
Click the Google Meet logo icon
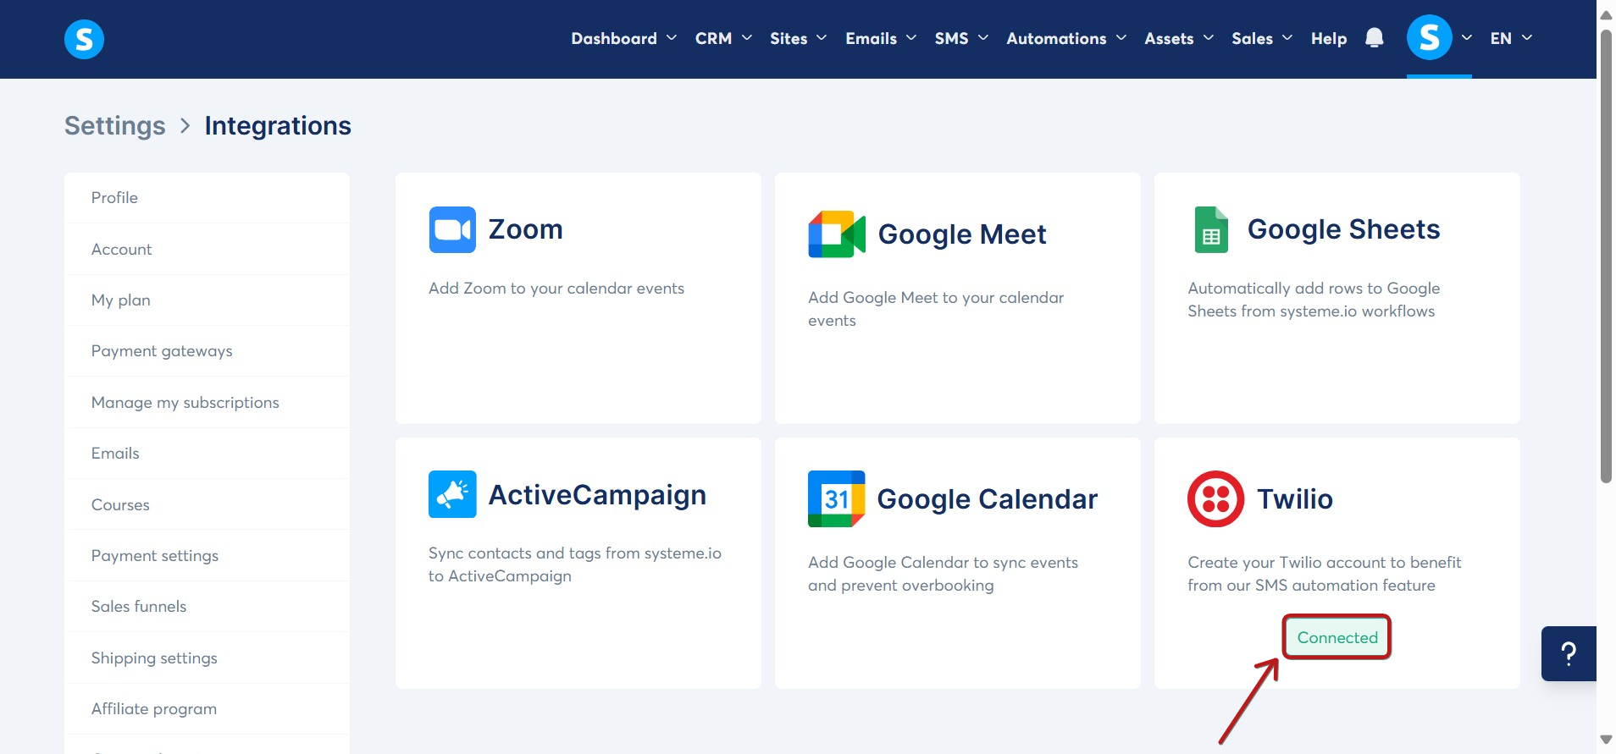click(x=837, y=234)
